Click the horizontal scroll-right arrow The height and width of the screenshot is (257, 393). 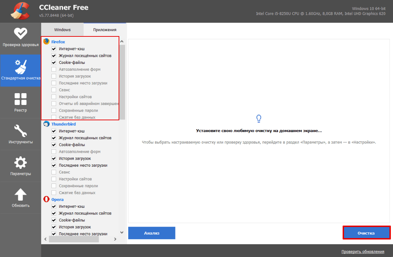pos(115,239)
